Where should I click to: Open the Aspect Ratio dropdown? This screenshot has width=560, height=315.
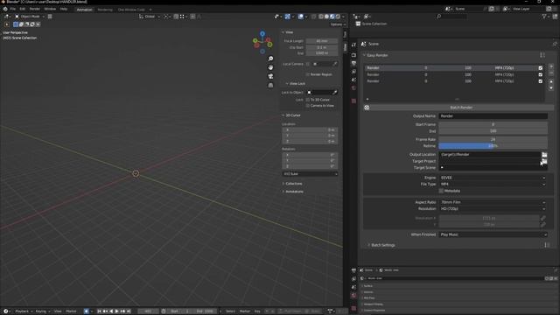(493, 202)
